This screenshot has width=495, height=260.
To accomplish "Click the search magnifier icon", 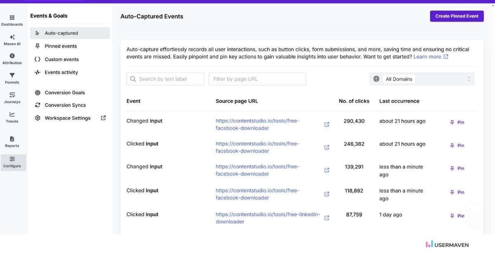I will 133,79.
